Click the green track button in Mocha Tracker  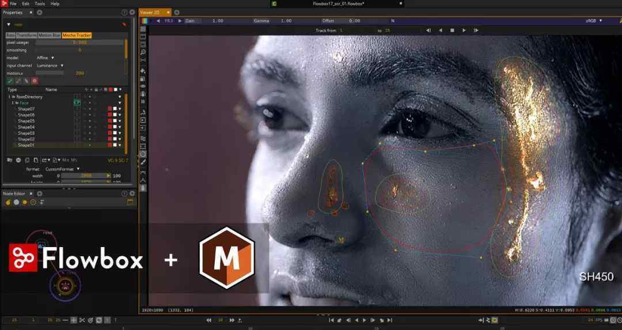click(x=10, y=81)
